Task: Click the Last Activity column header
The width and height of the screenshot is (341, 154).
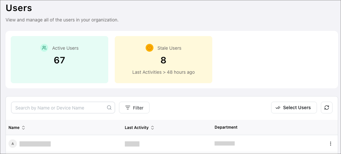Action: 137,128
